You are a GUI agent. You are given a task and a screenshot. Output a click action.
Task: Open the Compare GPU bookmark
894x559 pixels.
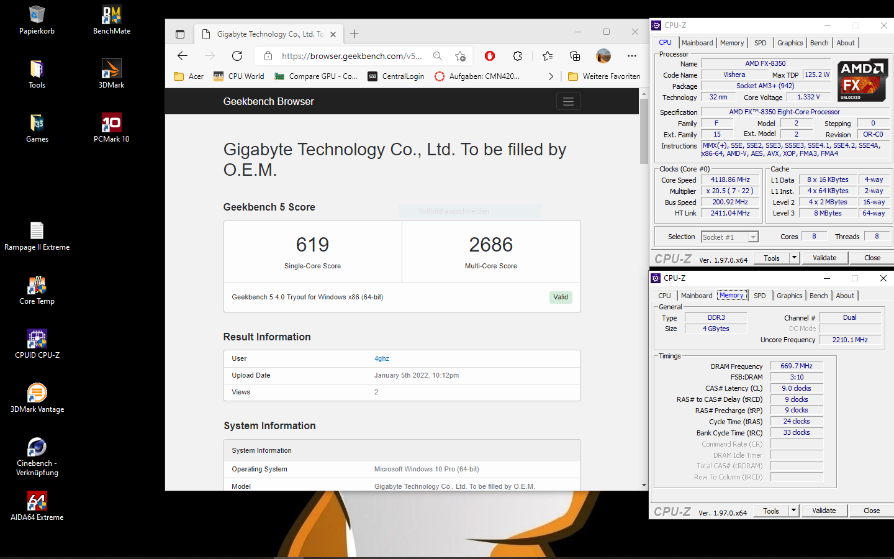pyautogui.click(x=316, y=76)
